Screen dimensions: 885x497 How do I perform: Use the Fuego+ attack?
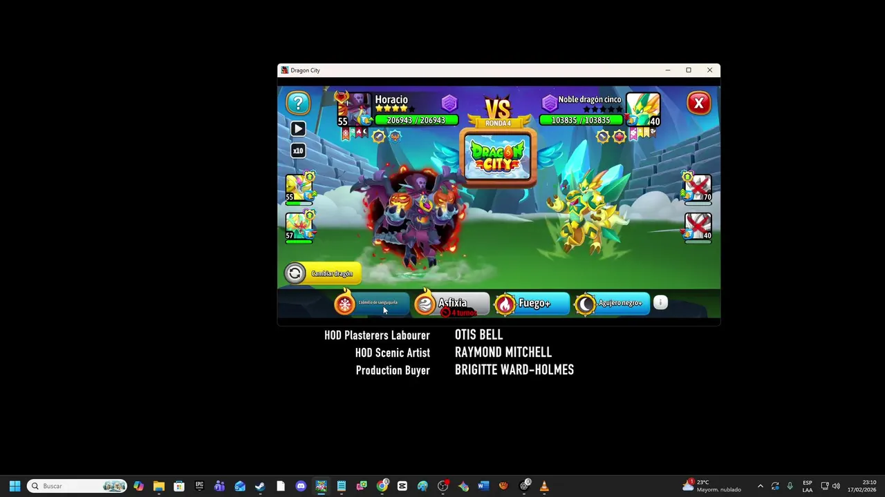pos(532,303)
